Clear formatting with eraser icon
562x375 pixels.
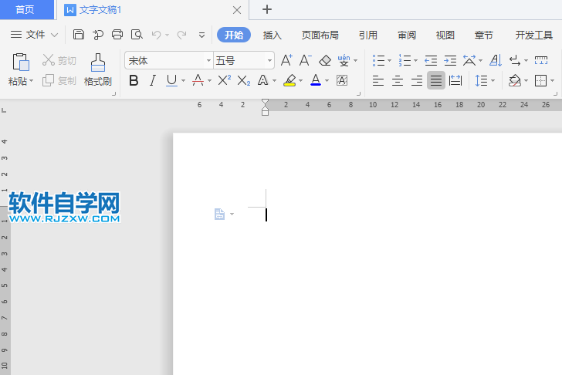pos(325,60)
